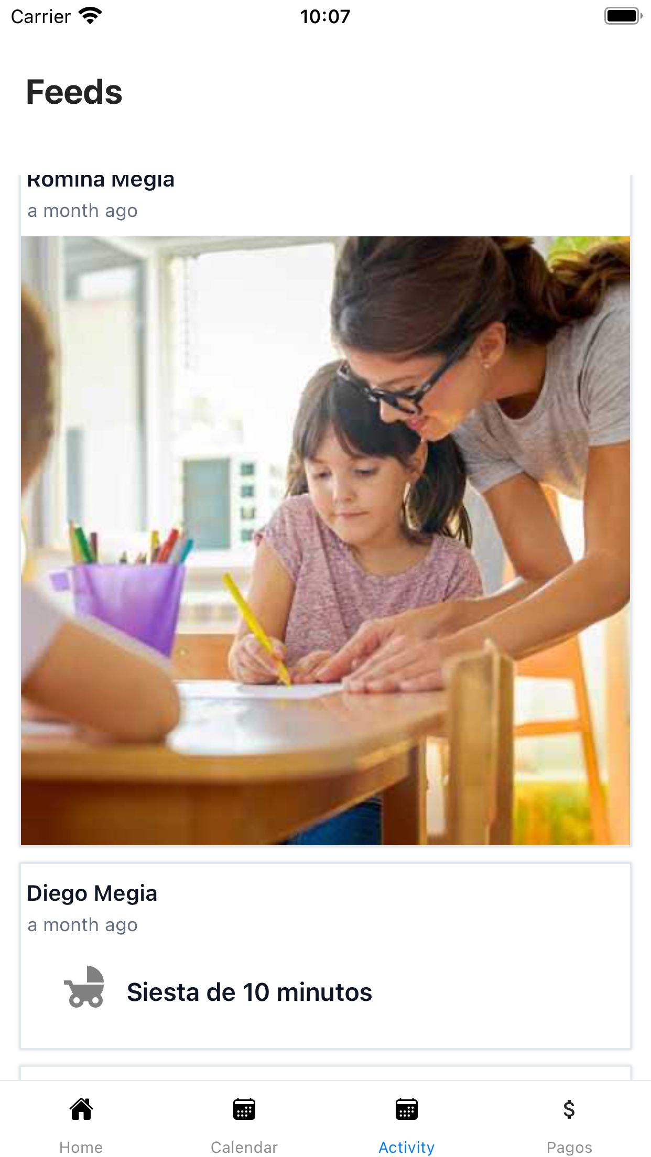Viewport: 651px width, 1157px height.
Task: Tap the Carrier label in status bar
Action: coord(41,17)
